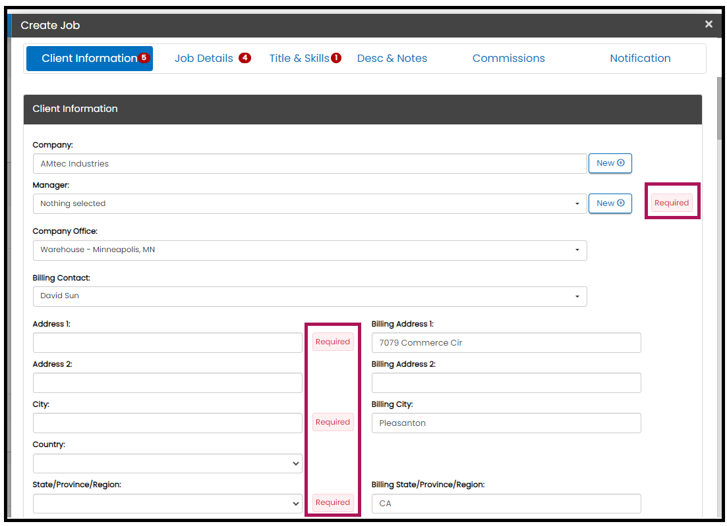Select the Commissions tab
Screen dimensions: 727x526
(508, 59)
